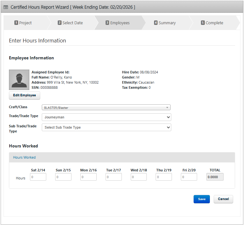Click the Hours Worked panel header link
Image resolution: width=244 pixels, height=225 pixels.
tap(24, 157)
